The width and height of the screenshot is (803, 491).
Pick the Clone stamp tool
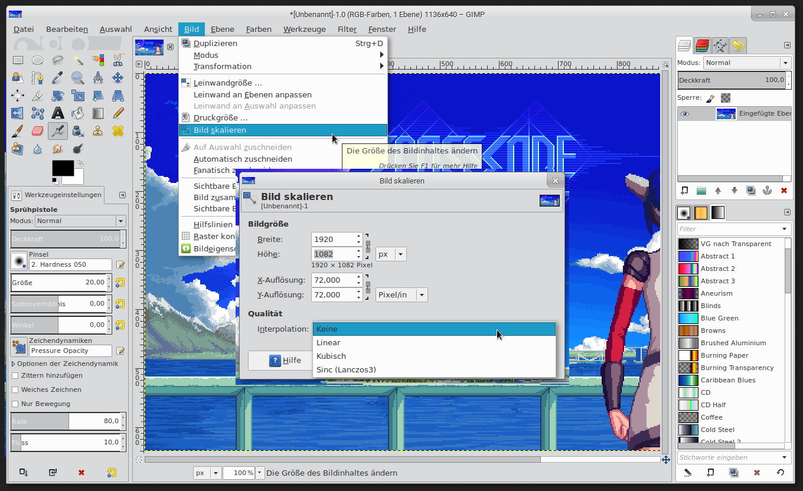click(98, 130)
